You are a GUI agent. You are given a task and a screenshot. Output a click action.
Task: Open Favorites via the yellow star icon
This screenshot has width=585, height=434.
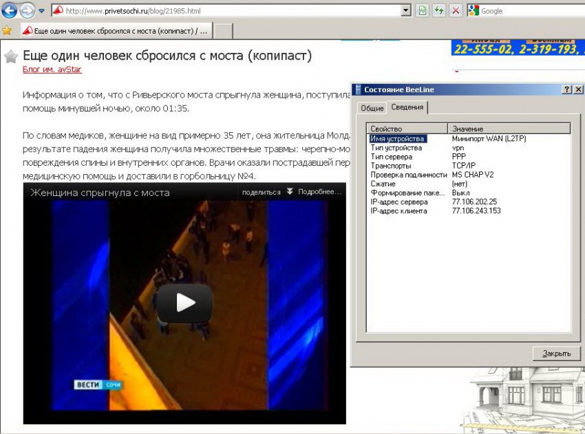(x=8, y=30)
